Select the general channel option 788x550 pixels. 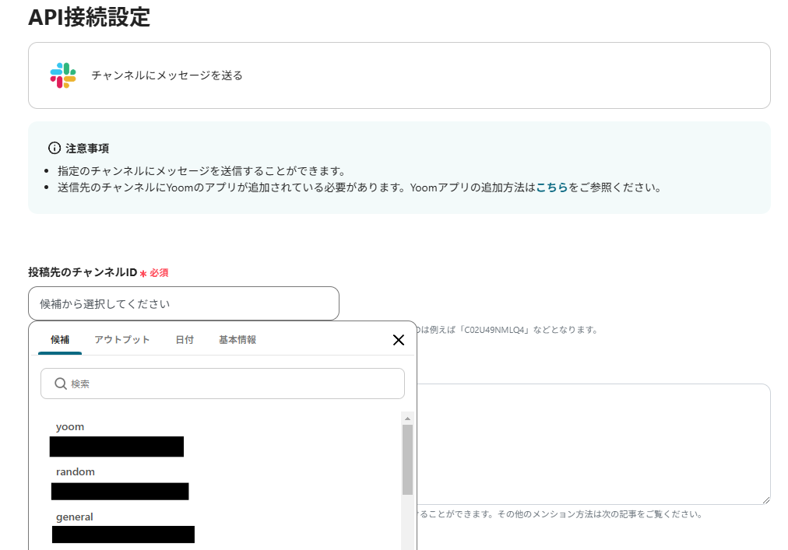76,517
